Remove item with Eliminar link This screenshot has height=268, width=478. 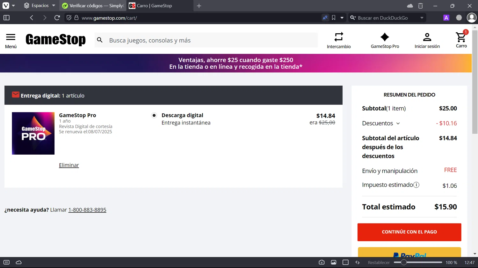tap(69, 165)
